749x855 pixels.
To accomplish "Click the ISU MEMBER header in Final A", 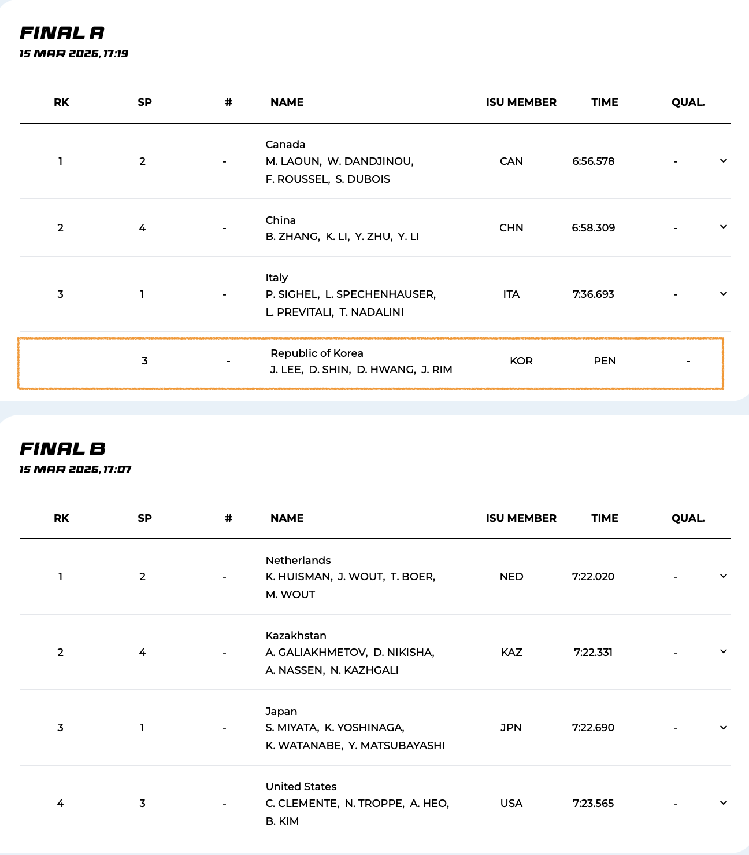I will [521, 102].
